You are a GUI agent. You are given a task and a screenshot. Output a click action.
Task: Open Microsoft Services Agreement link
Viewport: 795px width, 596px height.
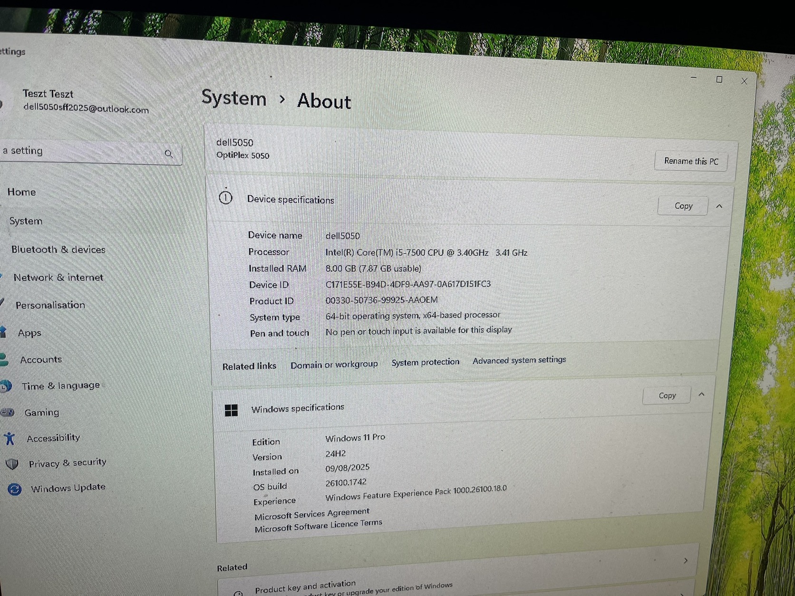click(x=312, y=514)
